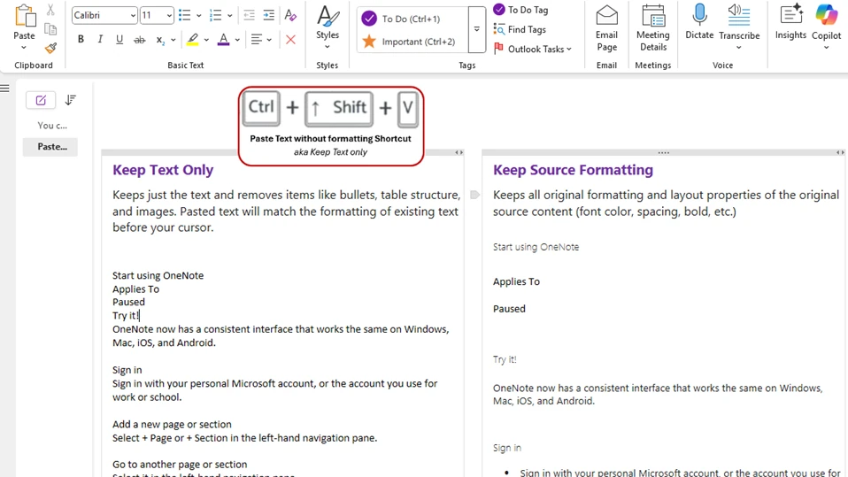Open Meeting Details

[652, 28]
